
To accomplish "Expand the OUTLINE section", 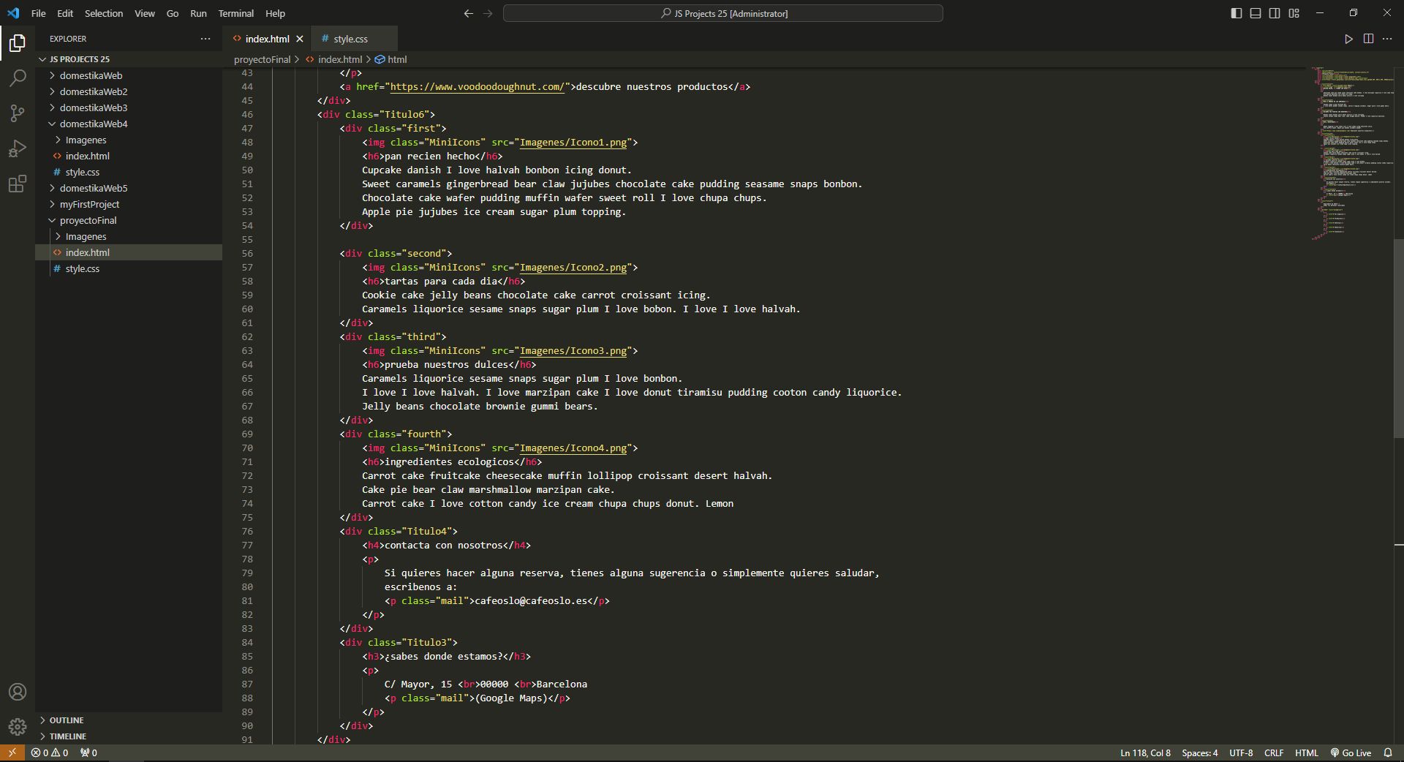I will pos(129,720).
